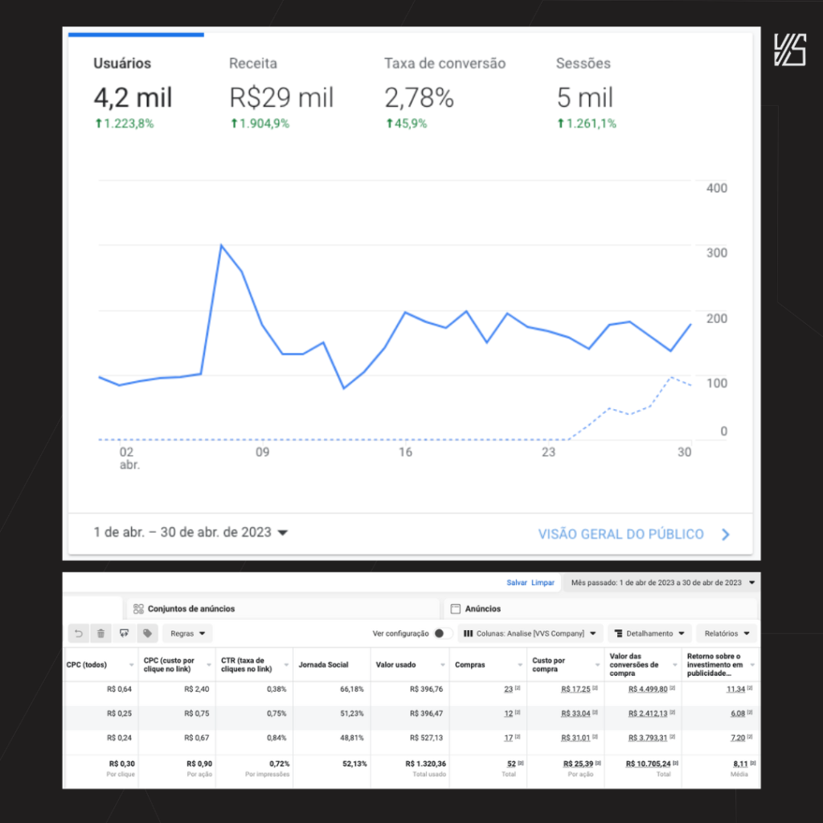Image resolution: width=823 pixels, height=823 pixels.
Task: Click the Salvar link
Action: pyautogui.click(x=517, y=583)
